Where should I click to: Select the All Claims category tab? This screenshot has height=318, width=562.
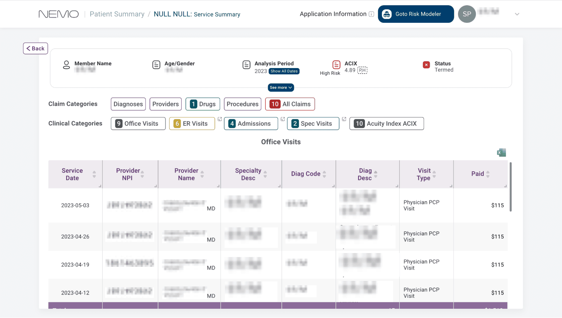(x=290, y=104)
